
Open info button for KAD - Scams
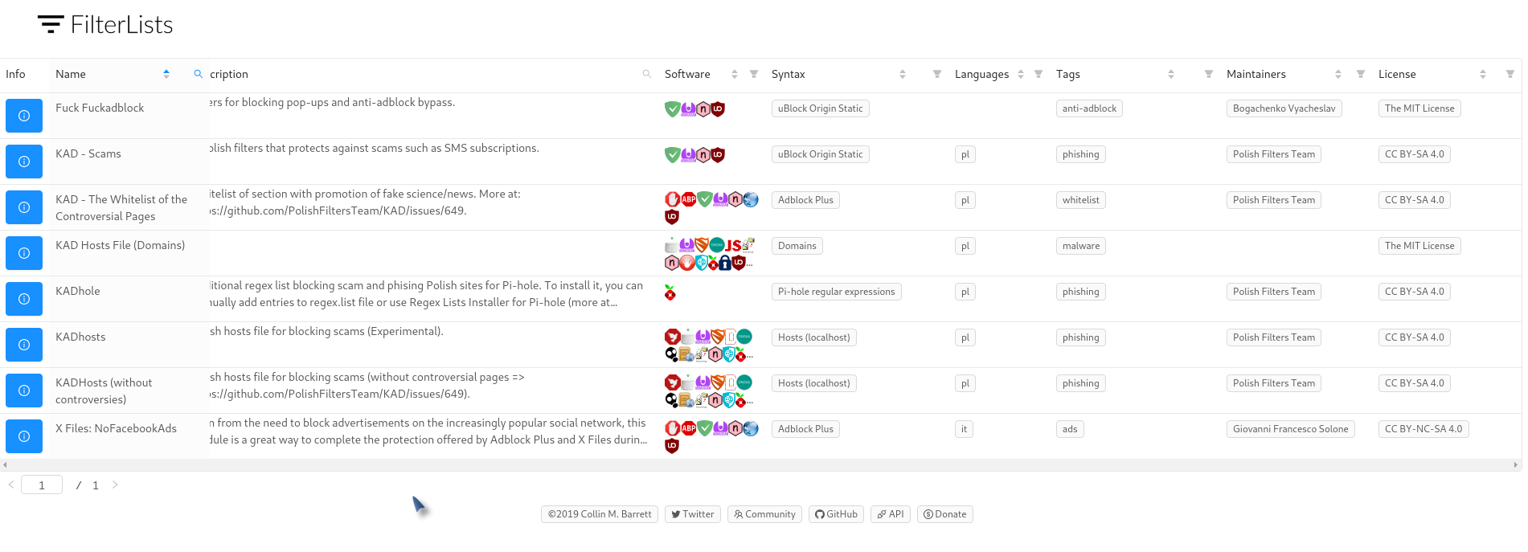(x=24, y=162)
